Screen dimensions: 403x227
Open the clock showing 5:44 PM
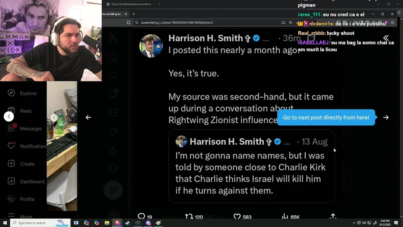click(385, 223)
